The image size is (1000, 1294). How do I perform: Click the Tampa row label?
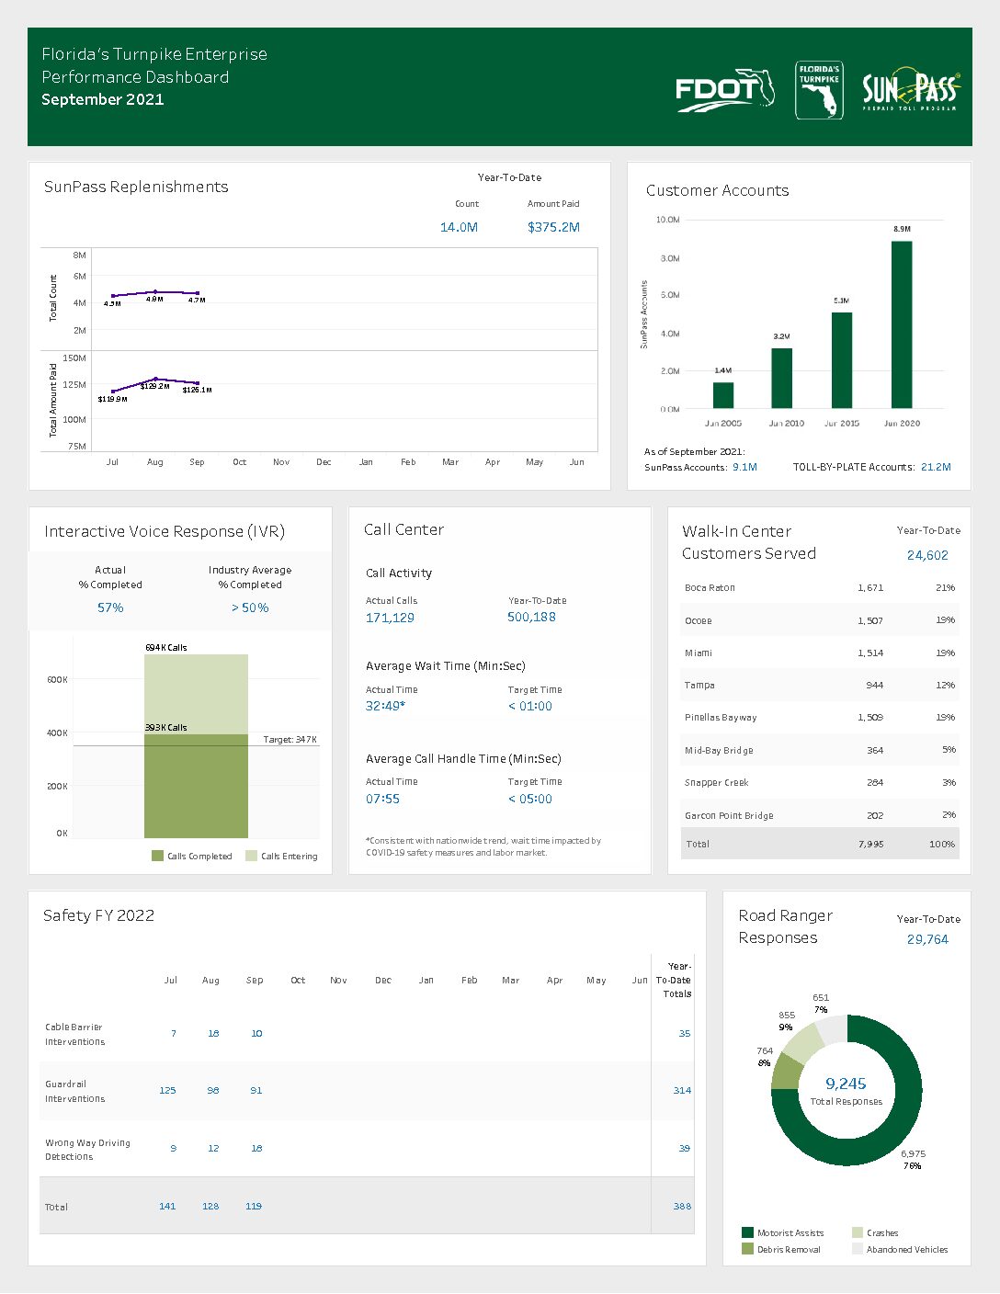coord(699,685)
